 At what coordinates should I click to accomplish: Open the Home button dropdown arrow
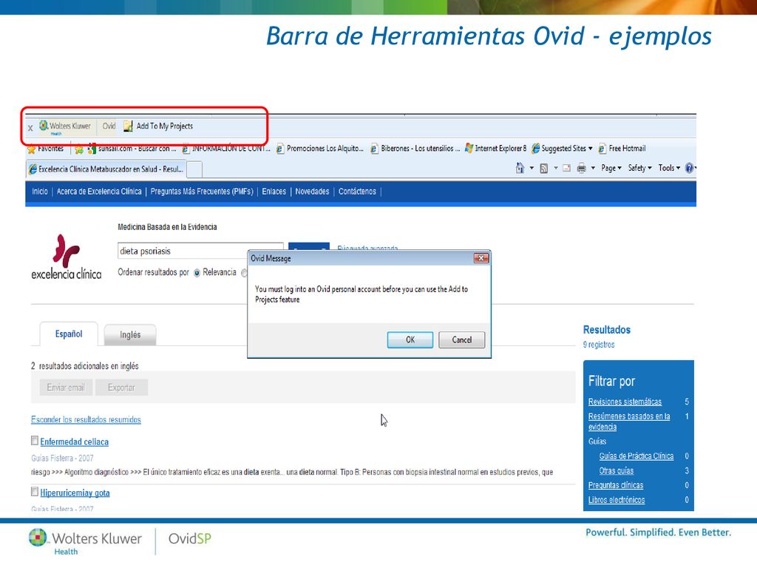click(x=532, y=168)
